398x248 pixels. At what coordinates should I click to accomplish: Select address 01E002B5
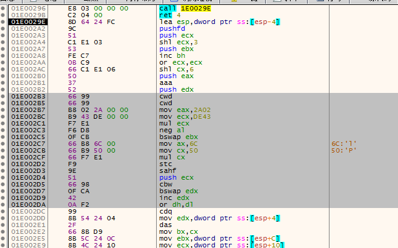click(x=28, y=103)
